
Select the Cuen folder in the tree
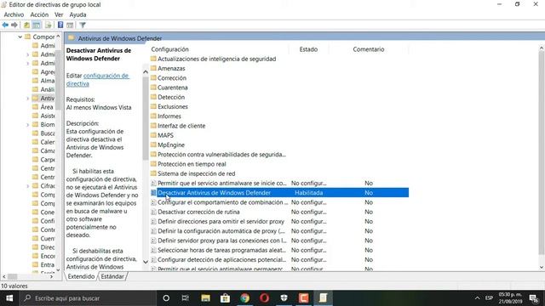43,238
